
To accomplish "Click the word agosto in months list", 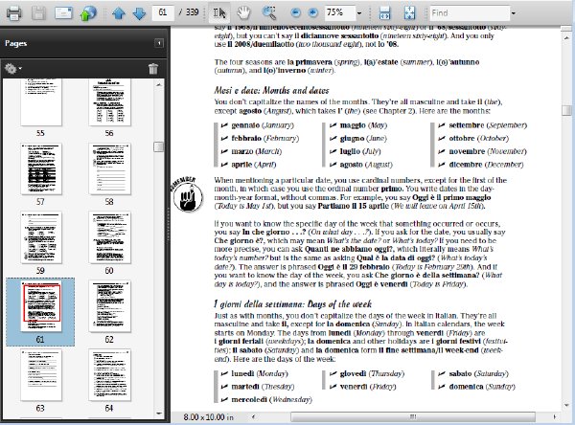I will click(352, 165).
